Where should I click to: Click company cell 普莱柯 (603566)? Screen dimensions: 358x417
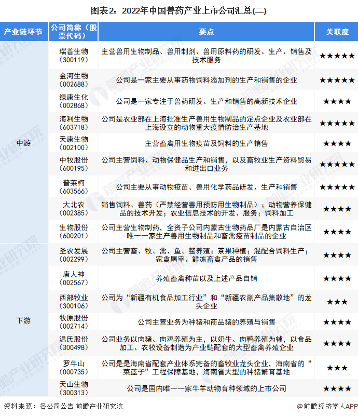click(74, 187)
